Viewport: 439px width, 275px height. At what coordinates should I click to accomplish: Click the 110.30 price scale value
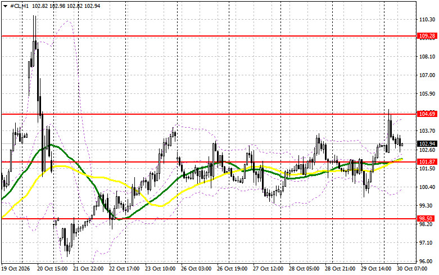(x=427, y=19)
